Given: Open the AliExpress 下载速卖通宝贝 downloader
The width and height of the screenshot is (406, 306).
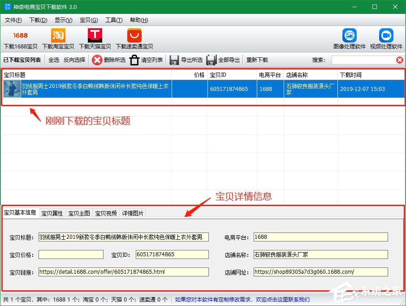Looking at the screenshot, I should (133, 38).
